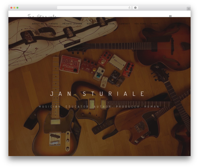Click the Musician, Educator, Author tagline
Image resolution: width=199 pixels, height=168 pixels.
click(99, 107)
